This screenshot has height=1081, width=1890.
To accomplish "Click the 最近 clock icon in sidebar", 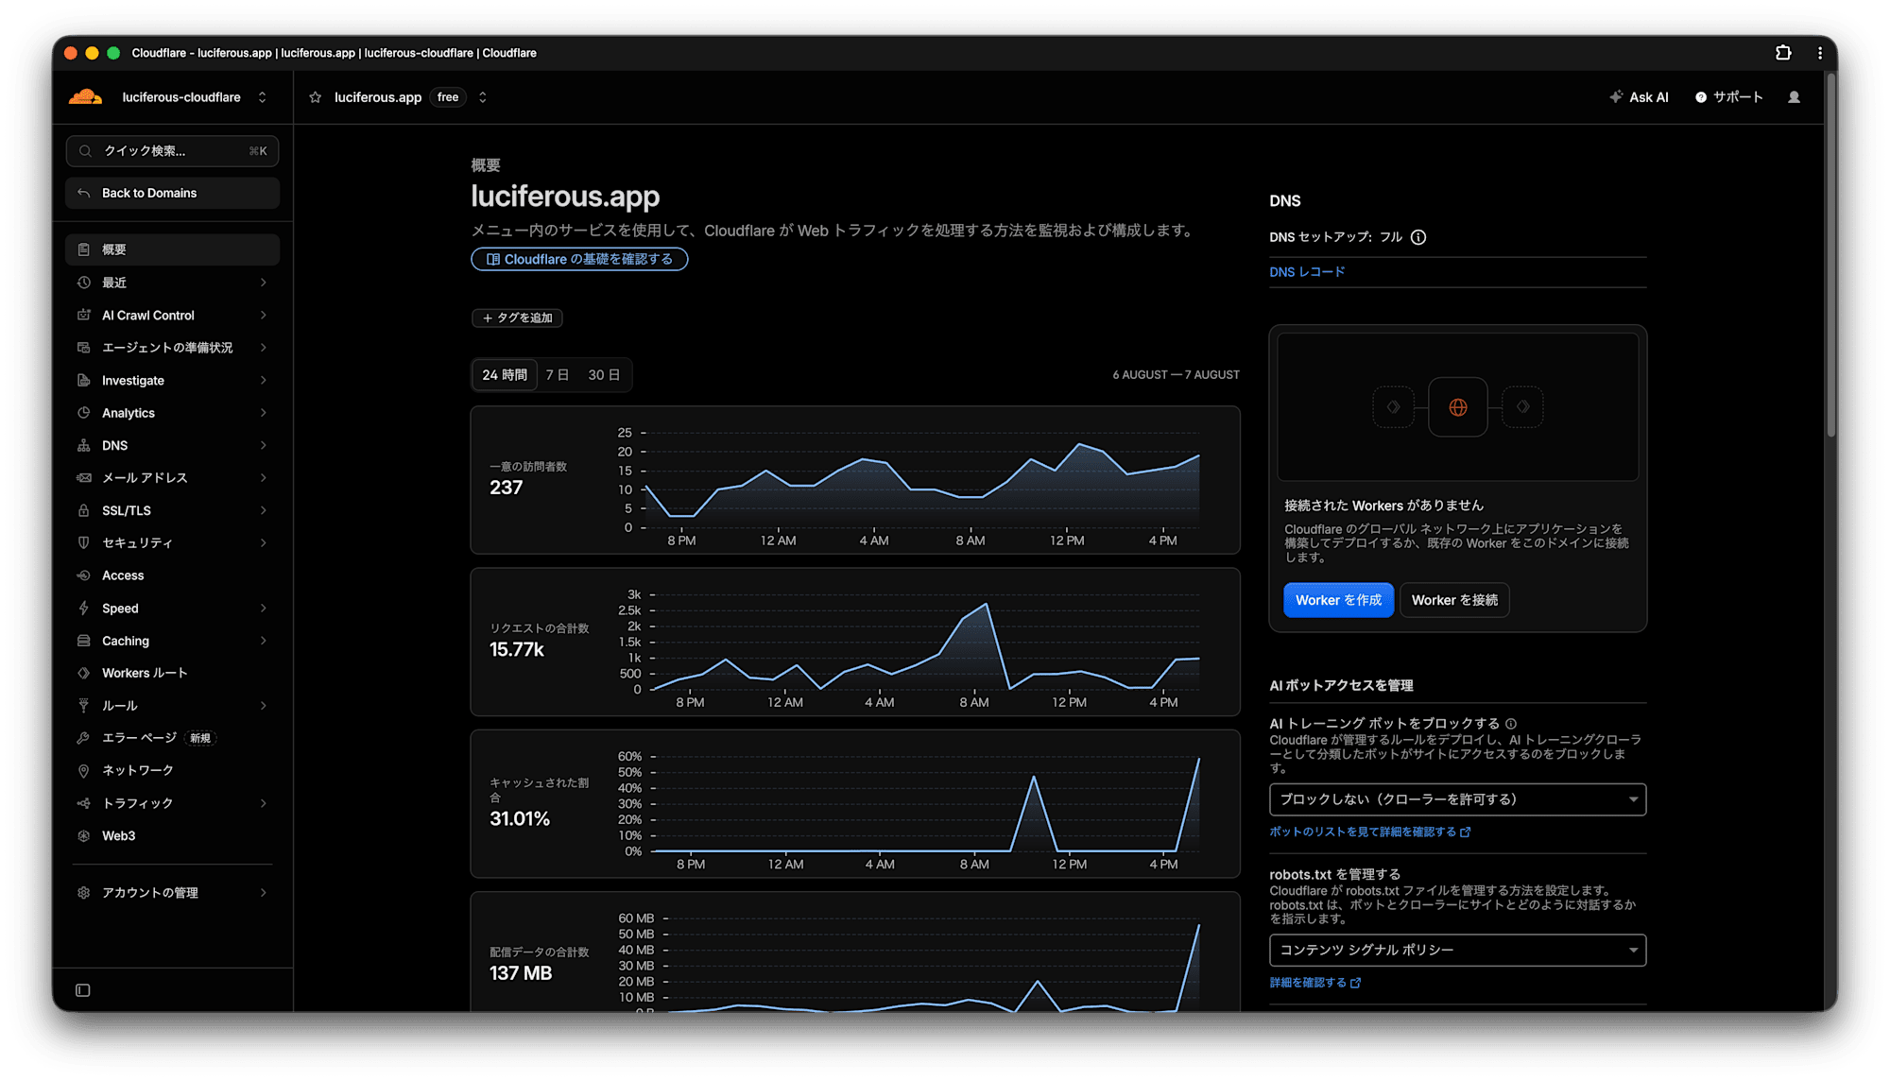I will [x=84, y=283].
